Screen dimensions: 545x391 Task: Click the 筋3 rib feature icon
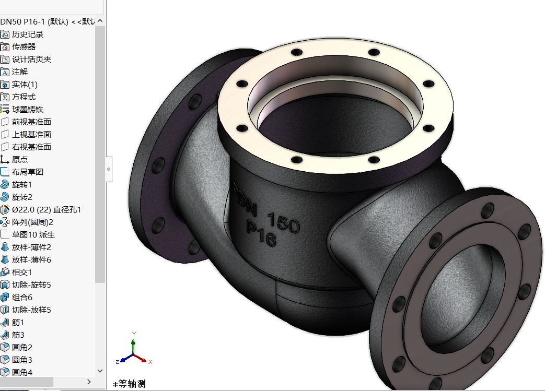click(5, 335)
